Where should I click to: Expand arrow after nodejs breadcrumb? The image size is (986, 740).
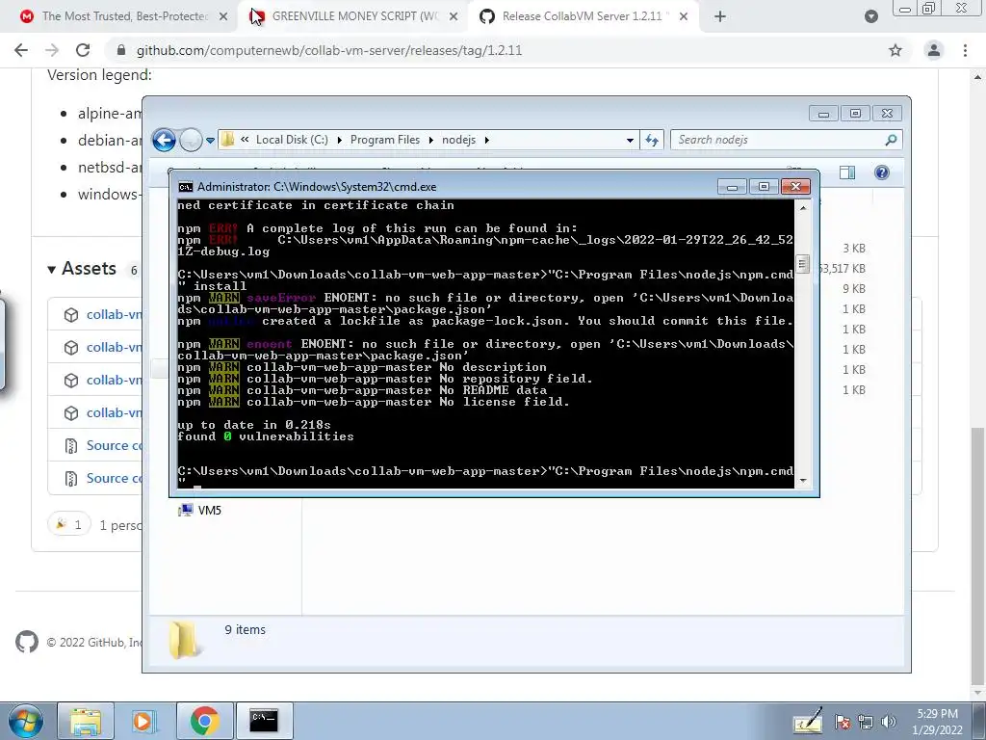click(x=486, y=140)
